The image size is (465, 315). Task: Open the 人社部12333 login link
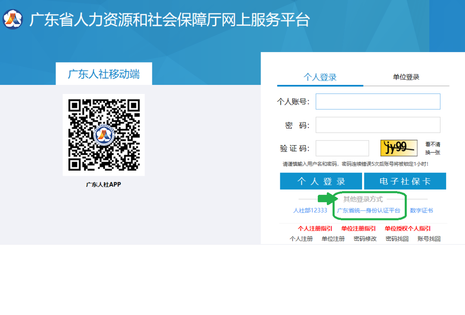tap(310, 211)
